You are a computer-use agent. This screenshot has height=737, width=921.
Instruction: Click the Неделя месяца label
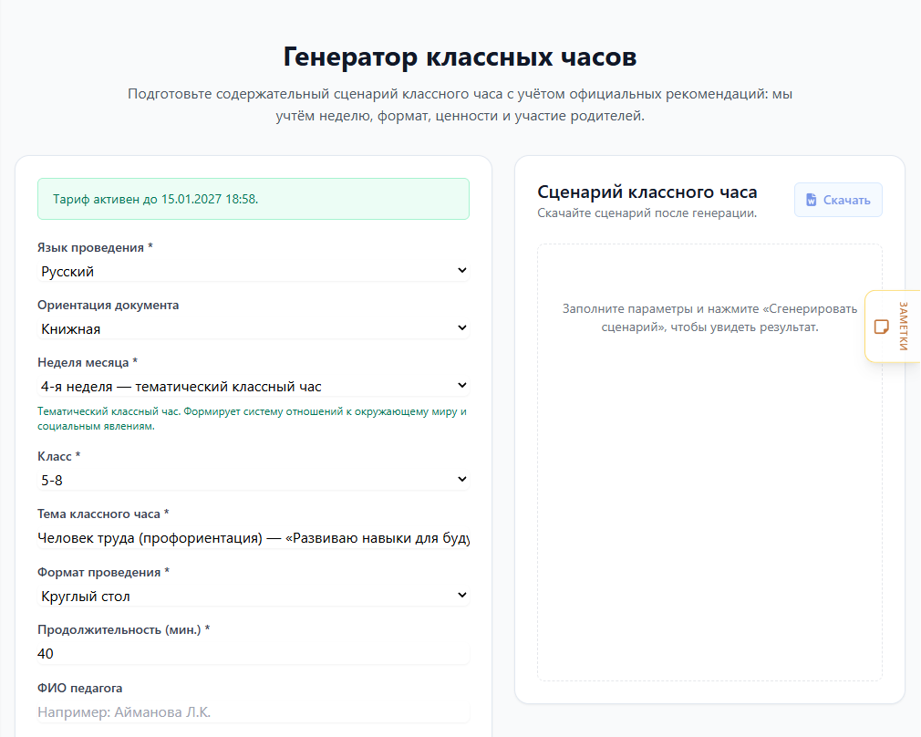tap(88, 362)
